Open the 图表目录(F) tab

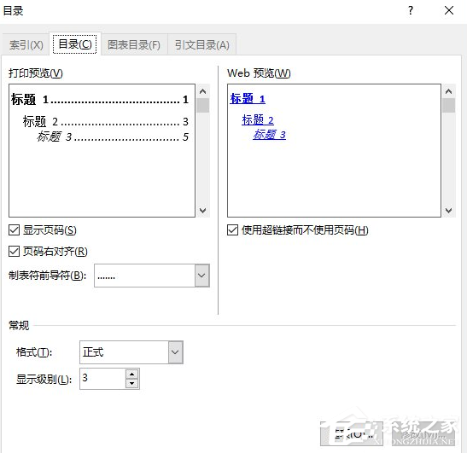(x=134, y=45)
